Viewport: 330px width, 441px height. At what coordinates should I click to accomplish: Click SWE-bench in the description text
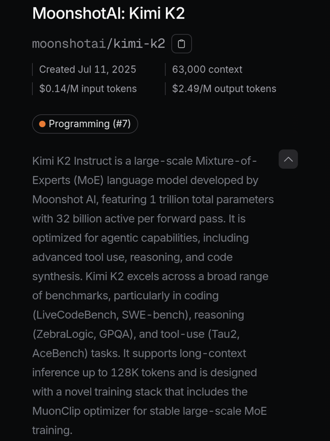(x=154, y=315)
